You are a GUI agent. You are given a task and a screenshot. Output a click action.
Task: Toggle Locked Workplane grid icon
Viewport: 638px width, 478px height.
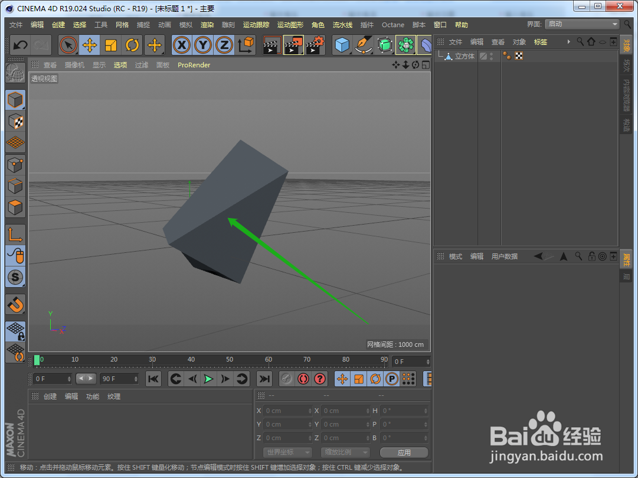[x=15, y=331]
